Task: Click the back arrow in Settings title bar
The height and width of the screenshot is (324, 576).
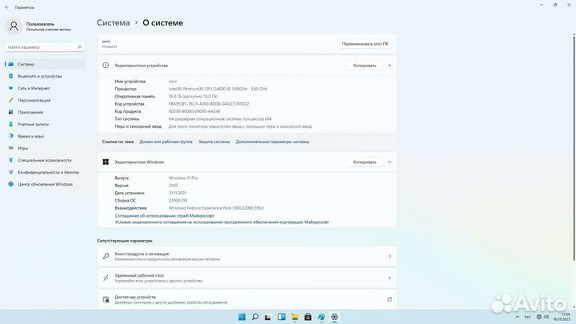Action: coord(7,7)
